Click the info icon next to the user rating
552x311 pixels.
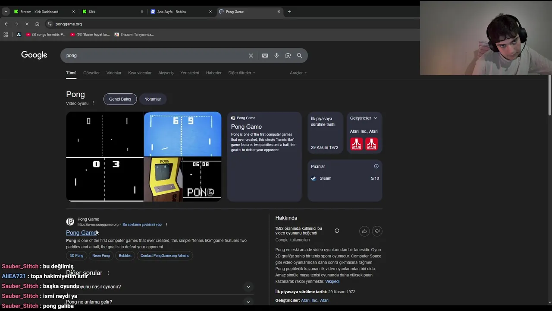[337, 231]
